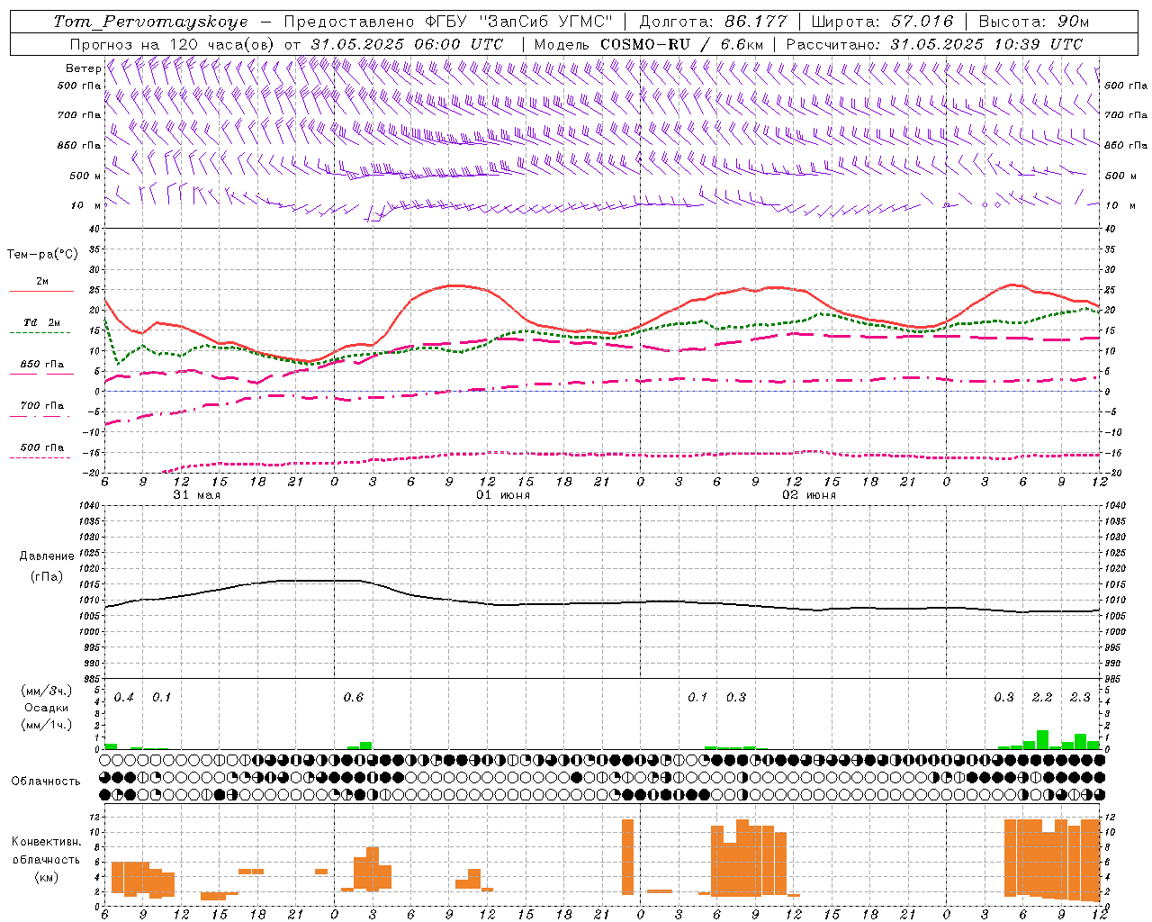The height and width of the screenshot is (922, 1152).
Task: Click the 'Ветер' wind panel label
Action: [83, 68]
